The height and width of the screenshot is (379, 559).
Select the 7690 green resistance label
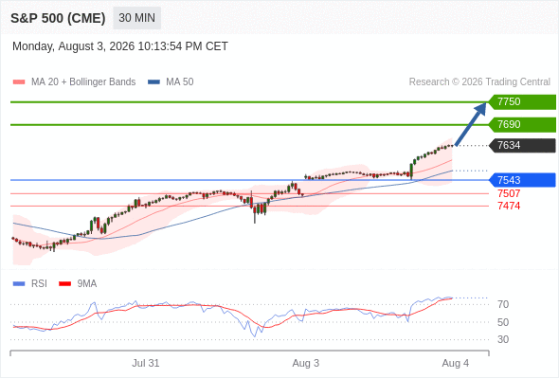(522, 125)
